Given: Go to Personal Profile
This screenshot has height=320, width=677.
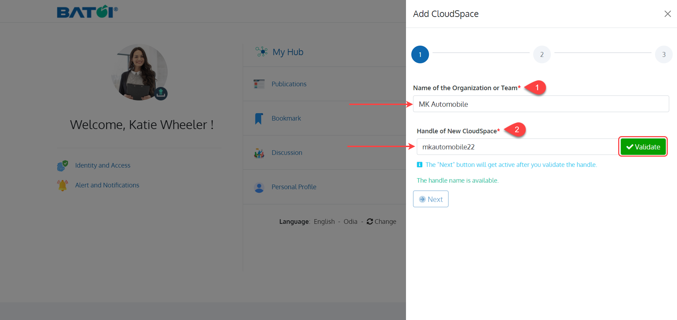Looking at the screenshot, I should pyautogui.click(x=294, y=187).
